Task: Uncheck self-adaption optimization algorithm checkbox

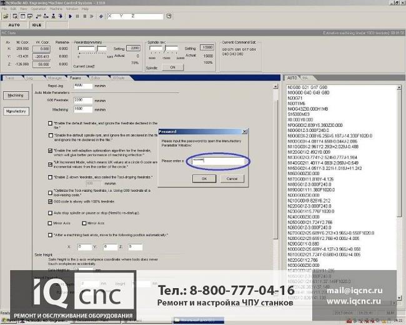Action: coord(51,151)
